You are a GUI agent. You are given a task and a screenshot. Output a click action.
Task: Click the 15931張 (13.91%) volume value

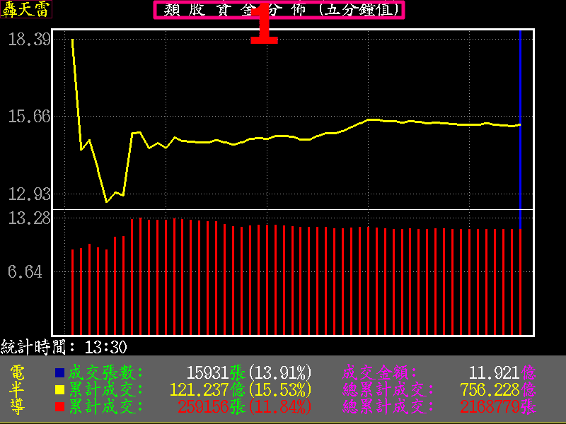tap(248, 372)
